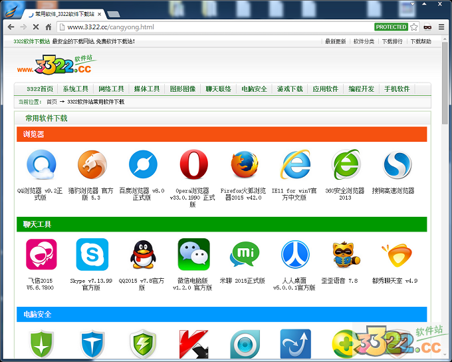452x362 pixels.
Task: Open the 应用软件 navigation item
Action: [x=326, y=89]
